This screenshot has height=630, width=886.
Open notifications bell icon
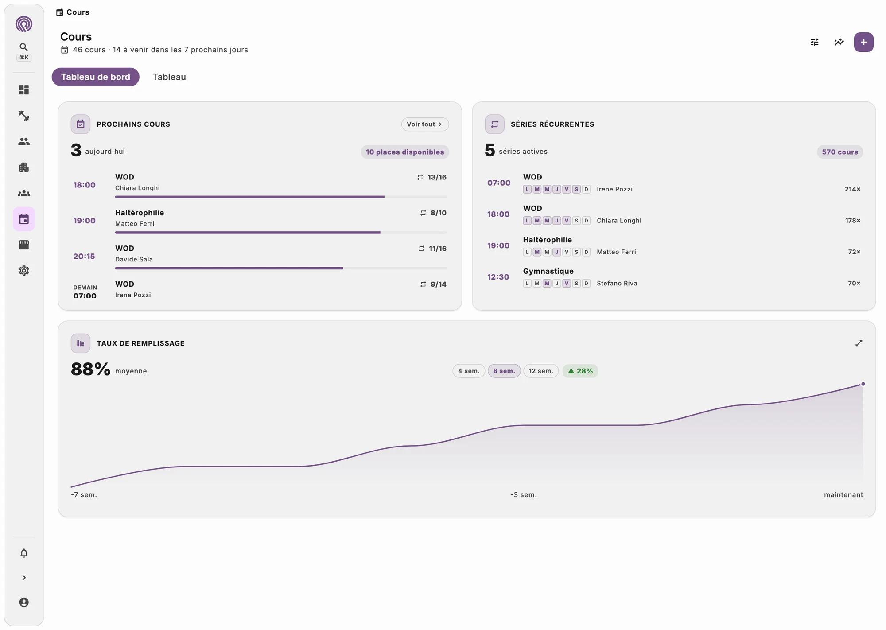(x=24, y=553)
